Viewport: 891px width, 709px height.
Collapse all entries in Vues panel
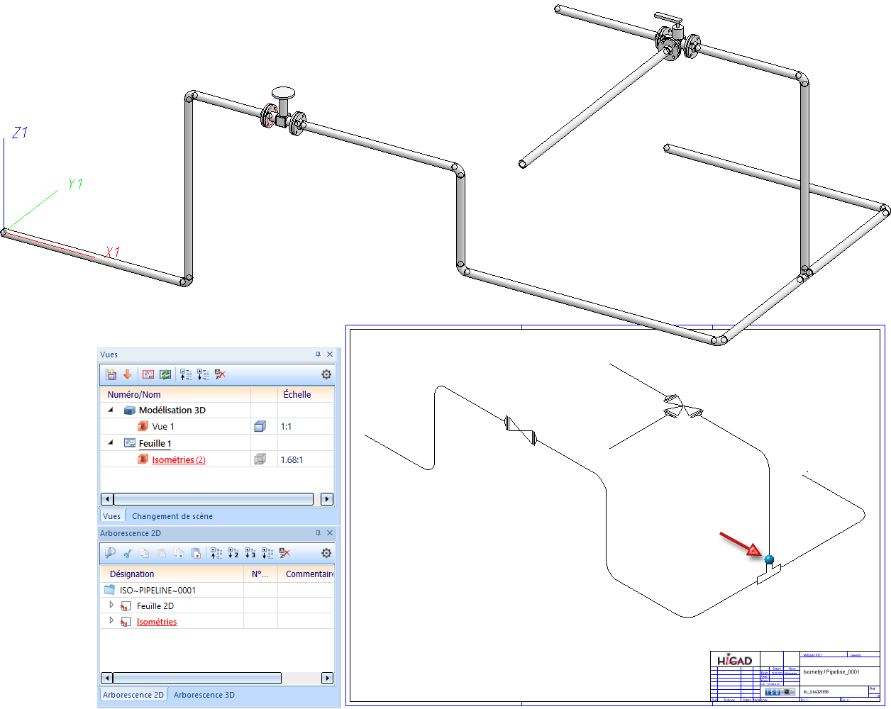tap(186, 374)
